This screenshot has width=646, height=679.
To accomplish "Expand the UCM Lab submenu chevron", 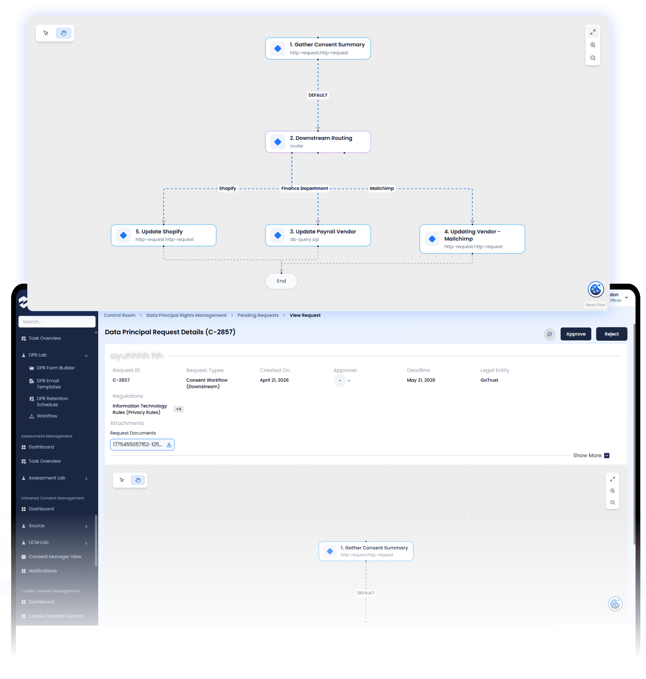I will click(x=86, y=543).
